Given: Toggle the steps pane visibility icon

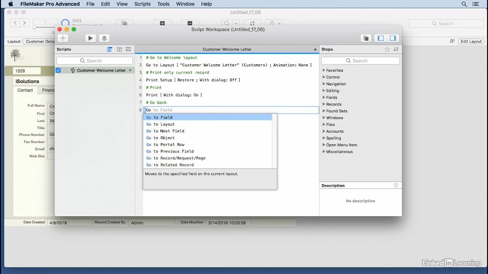Looking at the screenshot, I should click(x=393, y=38).
